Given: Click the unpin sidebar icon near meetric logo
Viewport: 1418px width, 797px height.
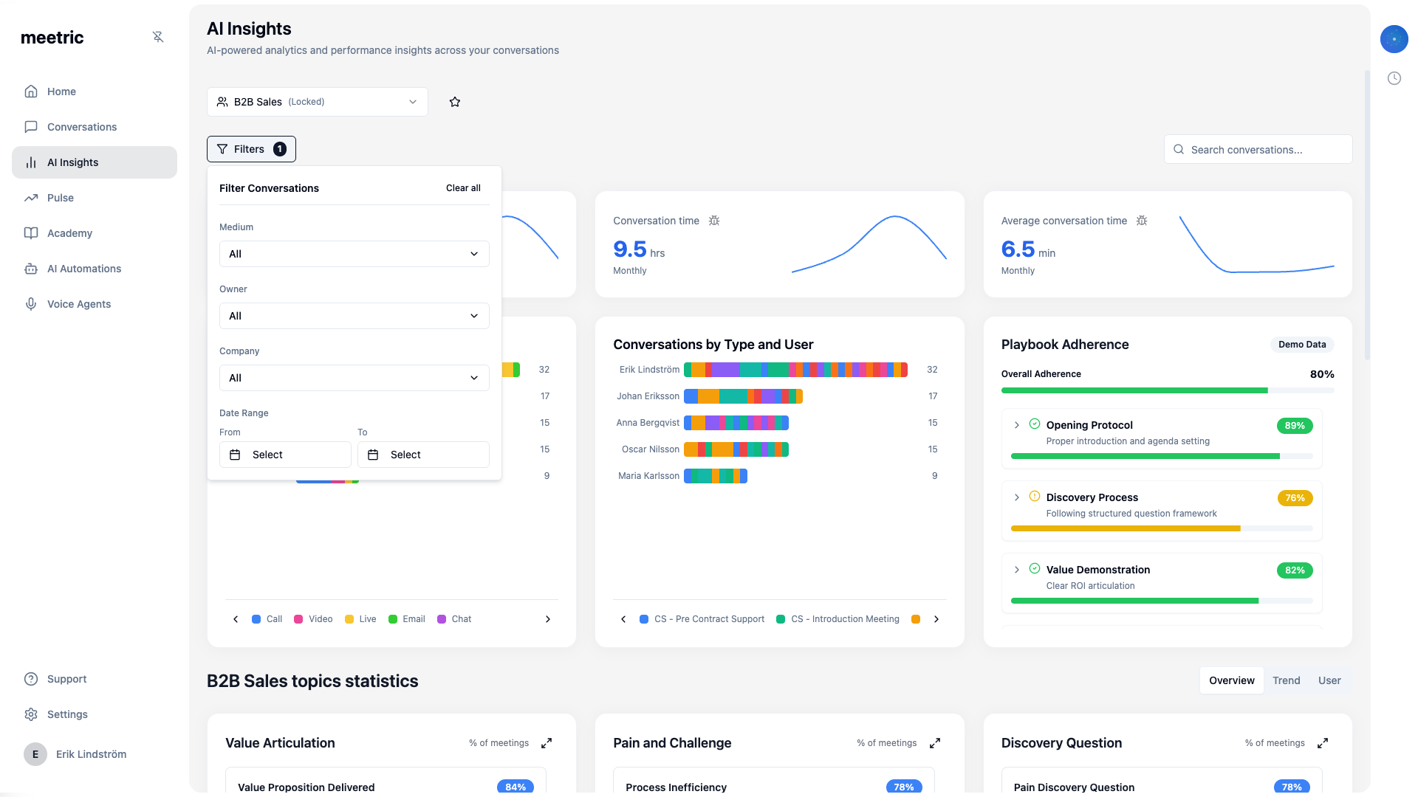Looking at the screenshot, I should click(x=158, y=36).
